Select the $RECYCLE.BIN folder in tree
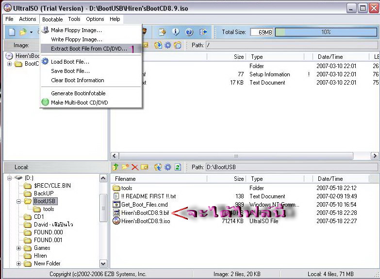380x279 pixels. click(x=52, y=186)
